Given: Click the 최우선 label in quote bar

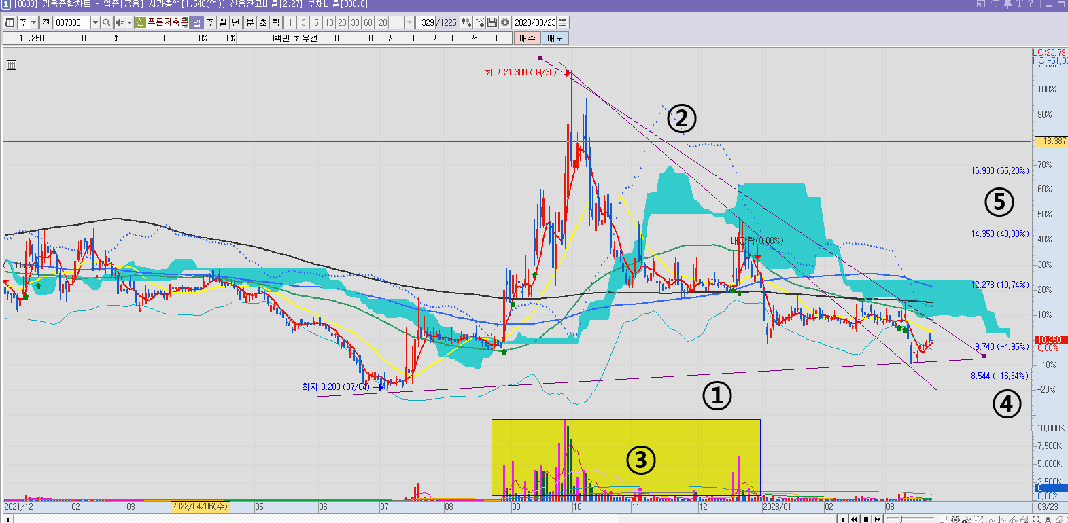Looking at the screenshot, I should pyautogui.click(x=305, y=38).
